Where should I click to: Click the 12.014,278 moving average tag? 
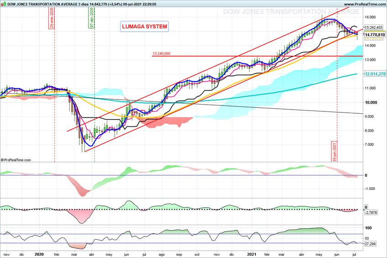375,74
